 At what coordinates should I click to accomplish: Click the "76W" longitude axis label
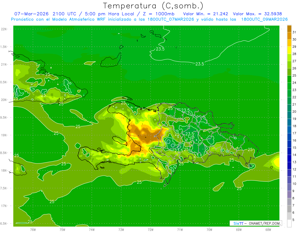pos(33,230)
